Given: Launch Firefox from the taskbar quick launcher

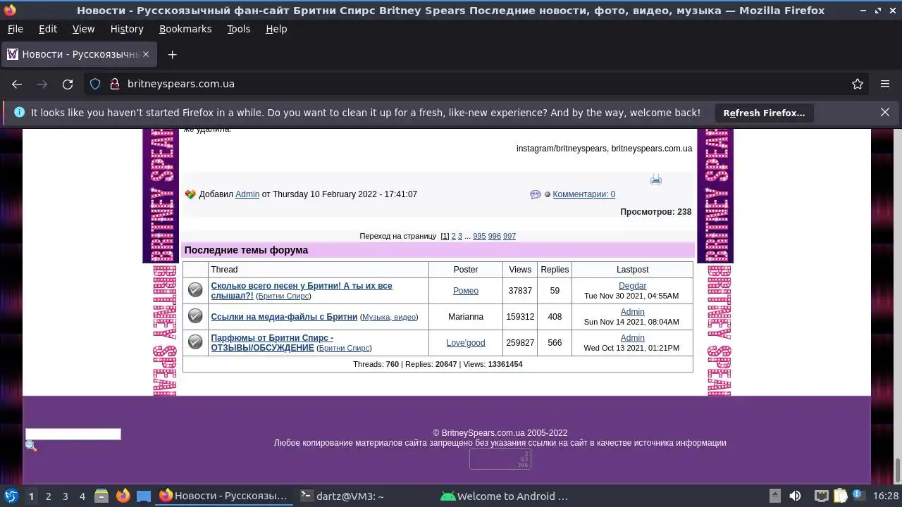Looking at the screenshot, I should click(123, 496).
